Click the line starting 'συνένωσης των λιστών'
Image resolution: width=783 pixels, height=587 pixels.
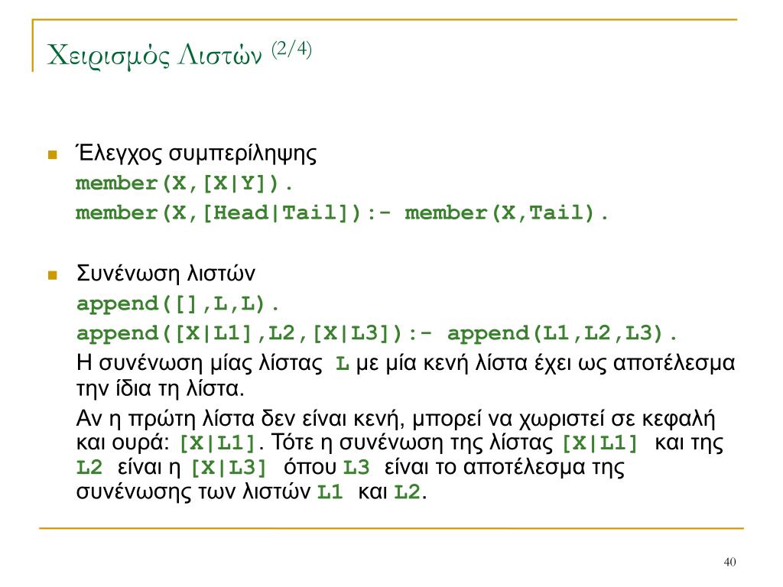point(251,492)
